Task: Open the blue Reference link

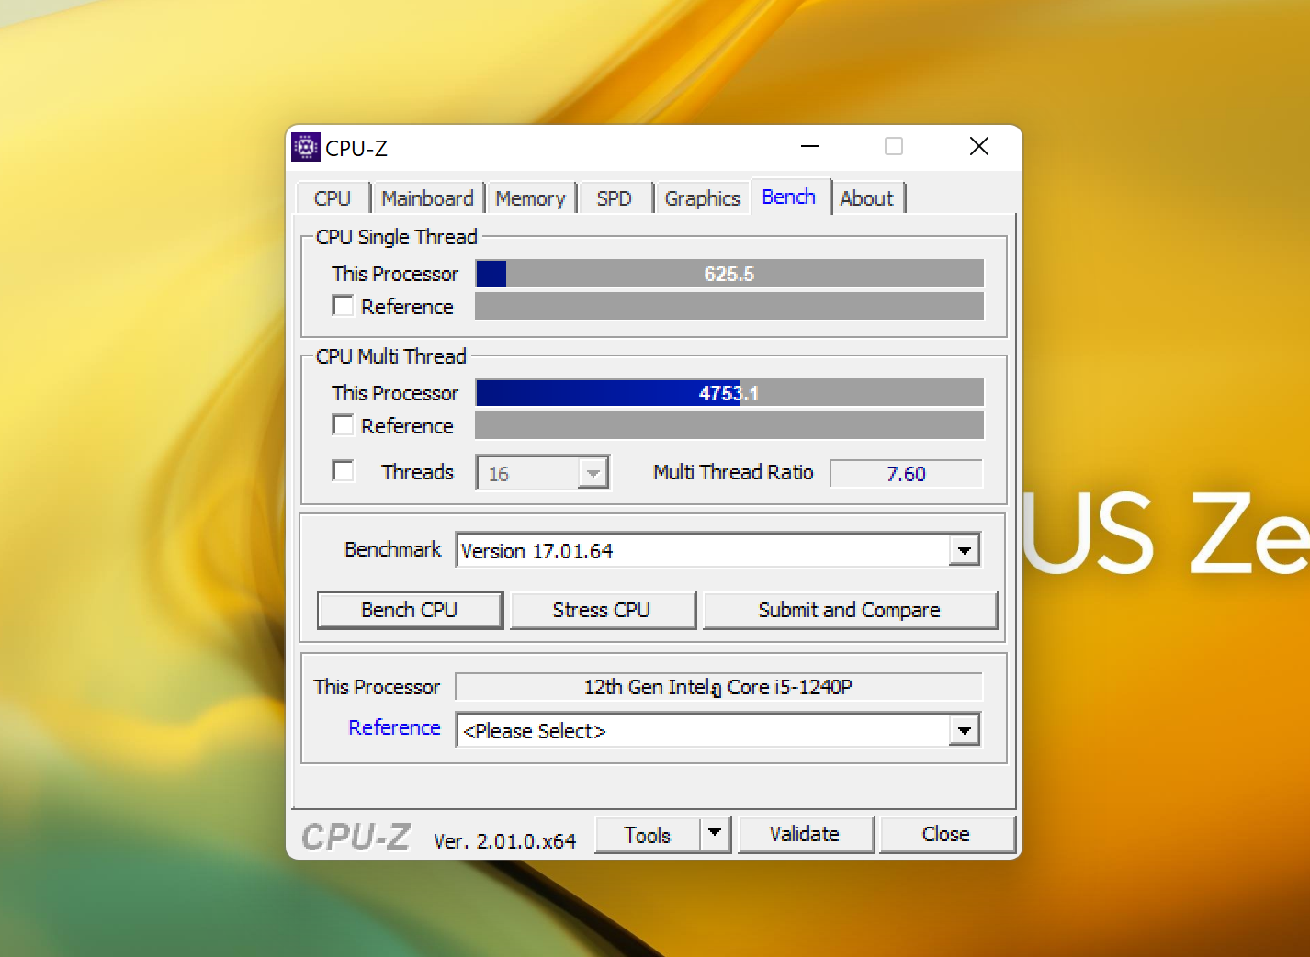Action: click(x=395, y=727)
